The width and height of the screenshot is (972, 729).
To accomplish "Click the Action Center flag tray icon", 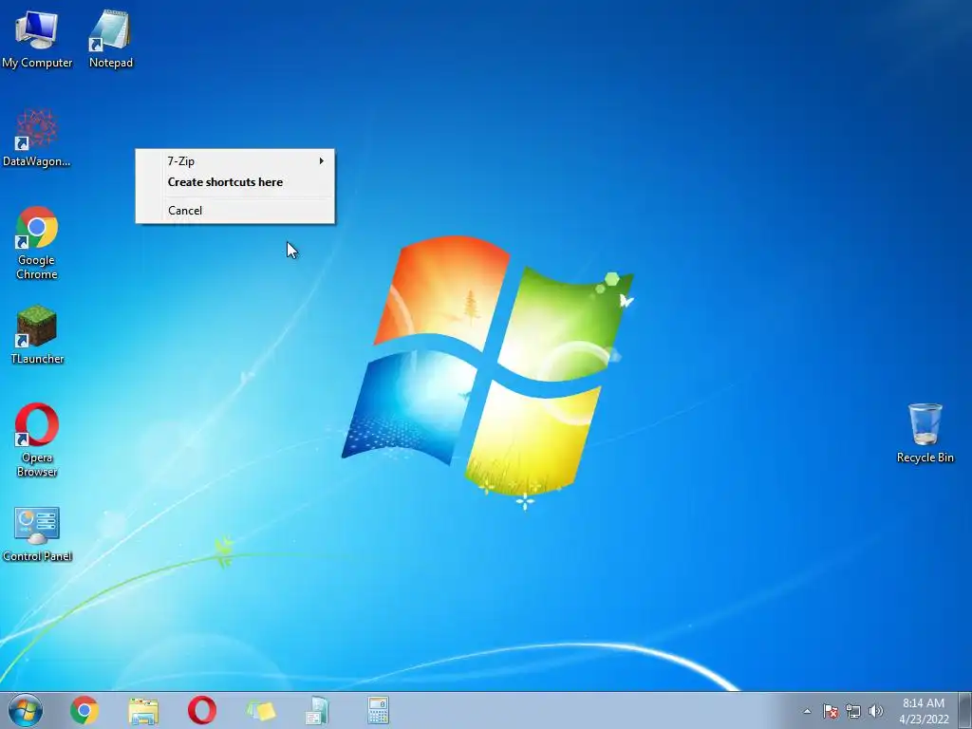I will tap(830, 711).
